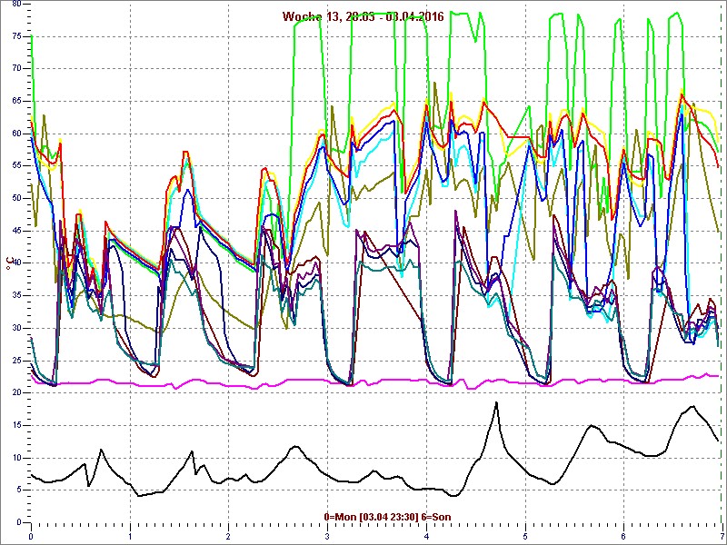Screen dimensions: 727x545
Task: Click x-axis tick label 7
Action: [x=722, y=533]
